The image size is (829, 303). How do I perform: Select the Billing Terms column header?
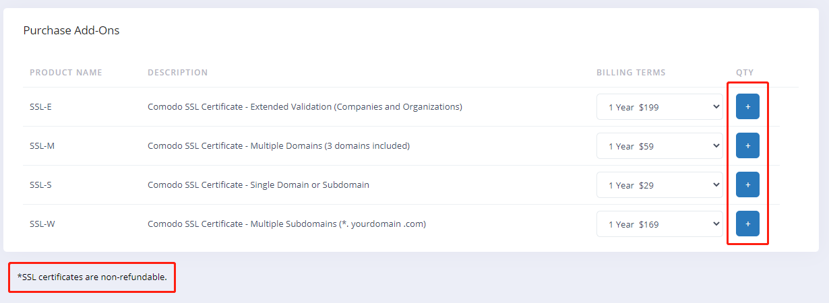coord(631,73)
